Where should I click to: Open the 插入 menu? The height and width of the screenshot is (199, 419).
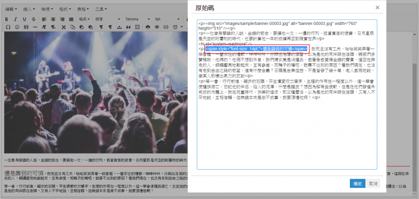29,9
